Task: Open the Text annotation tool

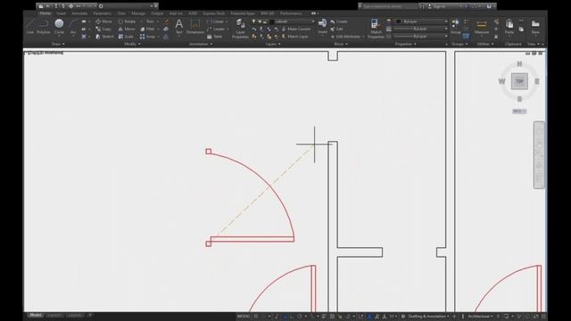Action: [178, 27]
